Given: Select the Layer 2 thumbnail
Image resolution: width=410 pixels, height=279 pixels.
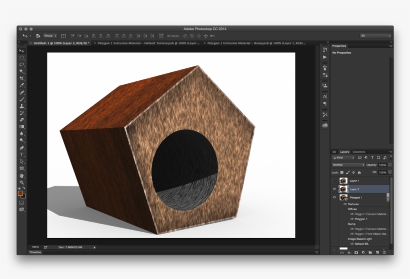Looking at the screenshot, I should (343, 189).
